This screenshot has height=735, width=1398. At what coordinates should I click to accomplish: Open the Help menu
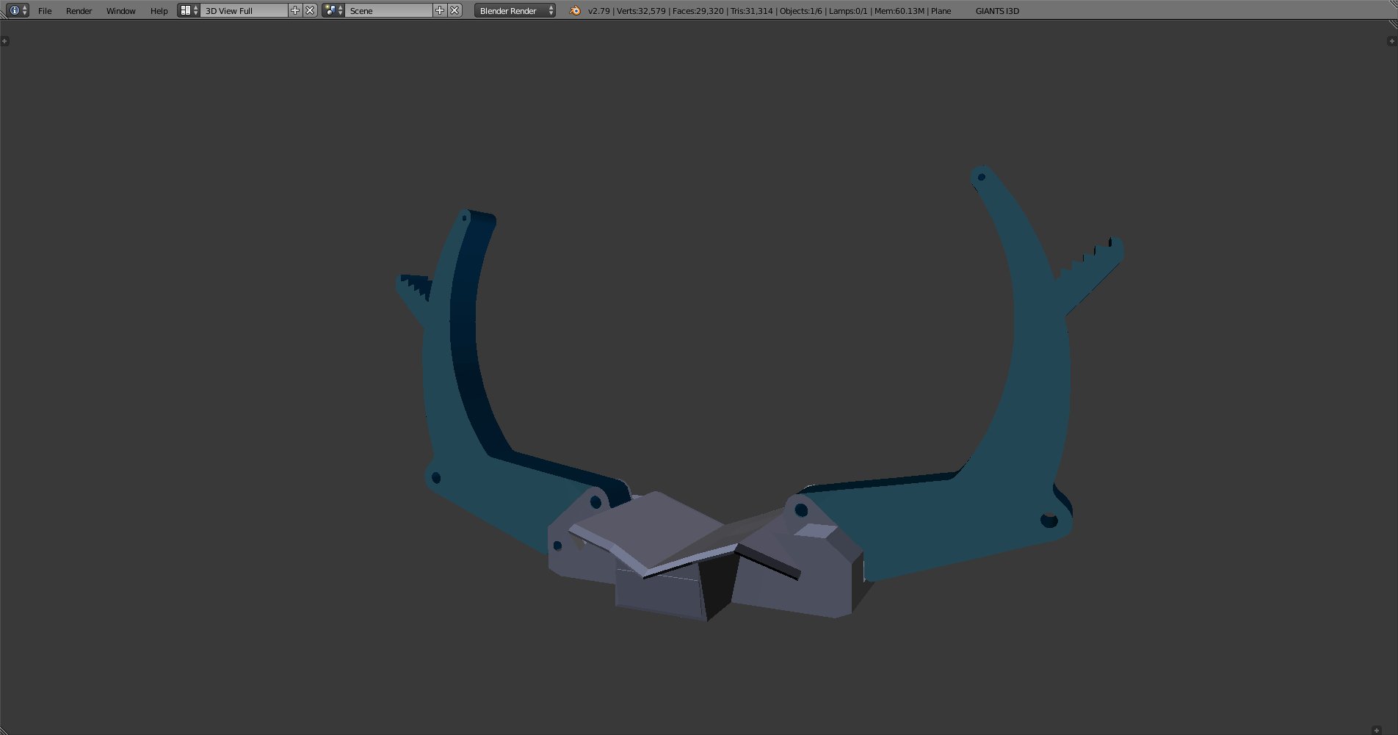coord(159,11)
